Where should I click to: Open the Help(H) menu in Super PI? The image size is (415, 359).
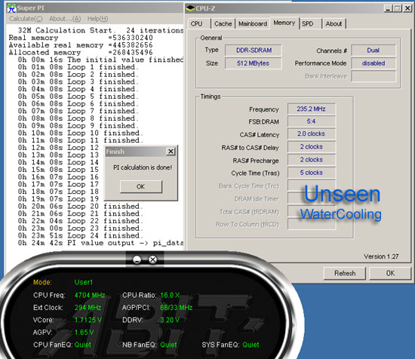coord(97,19)
